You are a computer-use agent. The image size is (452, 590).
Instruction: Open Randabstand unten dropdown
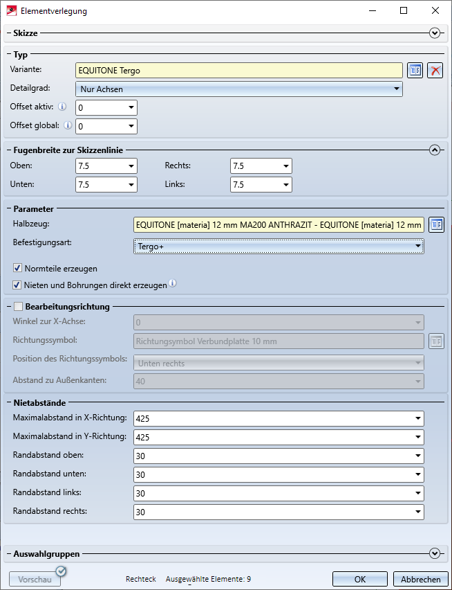pos(418,475)
